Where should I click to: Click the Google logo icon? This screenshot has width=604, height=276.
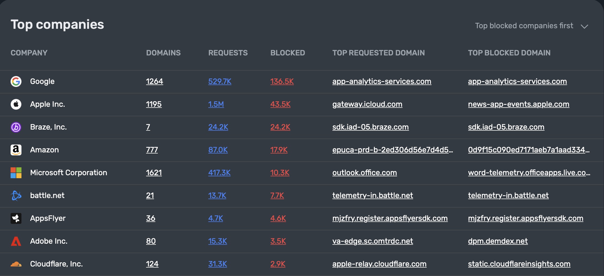tap(16, 81)
